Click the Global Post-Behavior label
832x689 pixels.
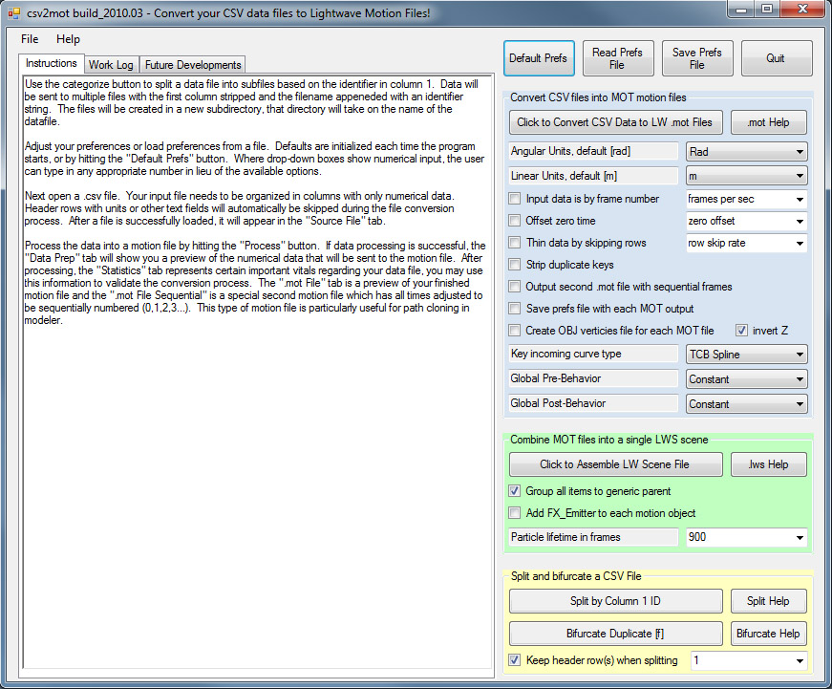point(593,403)
